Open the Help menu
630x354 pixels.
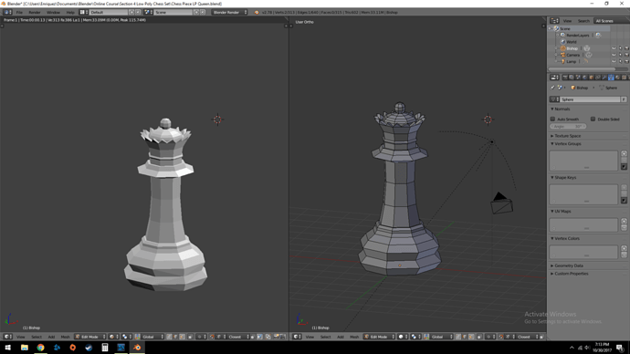point(70,13)
